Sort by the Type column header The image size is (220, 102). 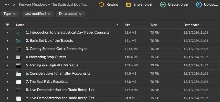153,25
